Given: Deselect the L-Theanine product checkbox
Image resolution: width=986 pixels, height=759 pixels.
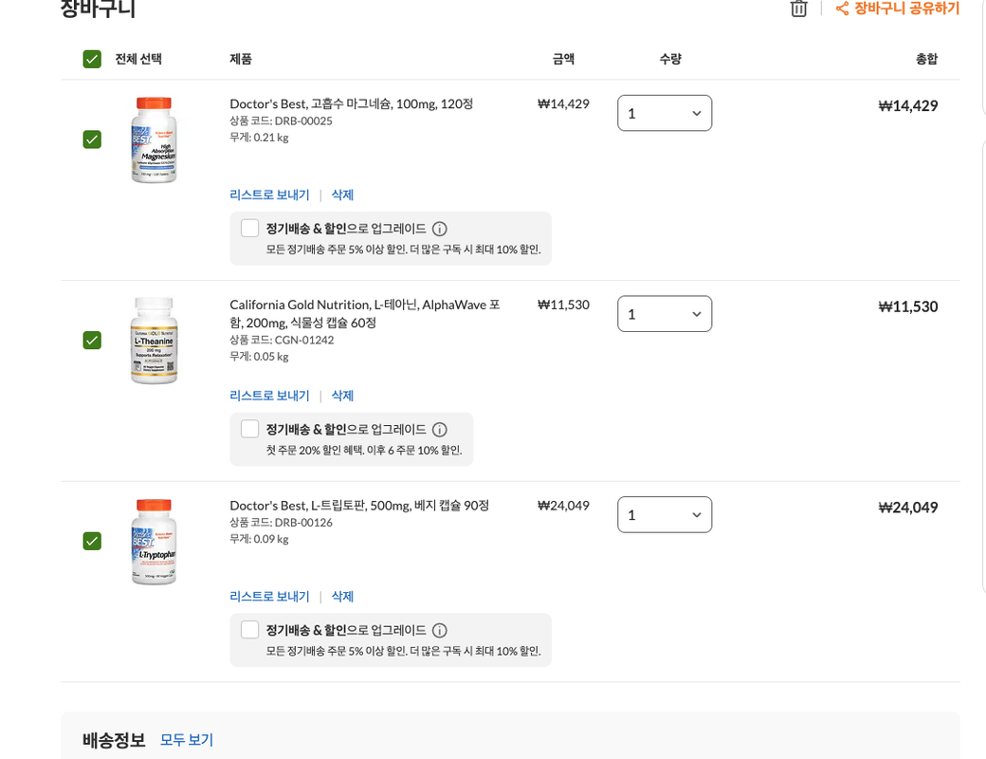Looking at the screenshot, I should tap(93, 340).
